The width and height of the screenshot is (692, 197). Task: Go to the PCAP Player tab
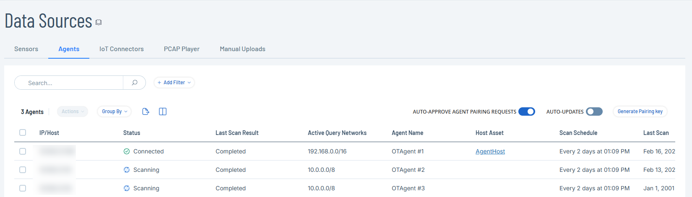[182, 49]
